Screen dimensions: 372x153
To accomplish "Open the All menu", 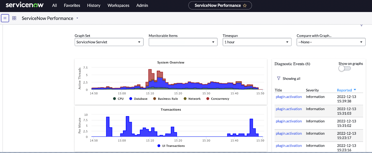I will tap(54, 5).
